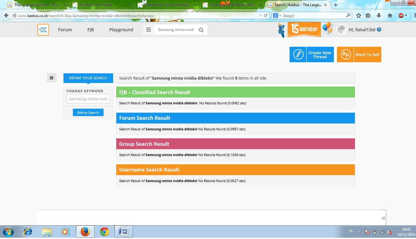
Task: Open URL history dropdown arrow
Action: (260, 16)
